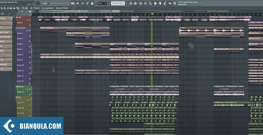Viewport: 263px width, 135px height.
Task: Select the Slip playlist tool
Action: tap(14, 8)
